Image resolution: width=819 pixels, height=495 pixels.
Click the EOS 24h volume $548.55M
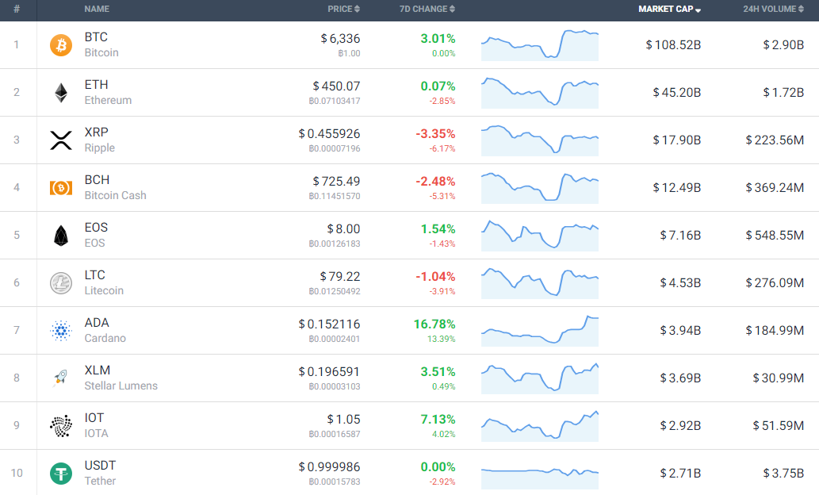tap(775, 236)
